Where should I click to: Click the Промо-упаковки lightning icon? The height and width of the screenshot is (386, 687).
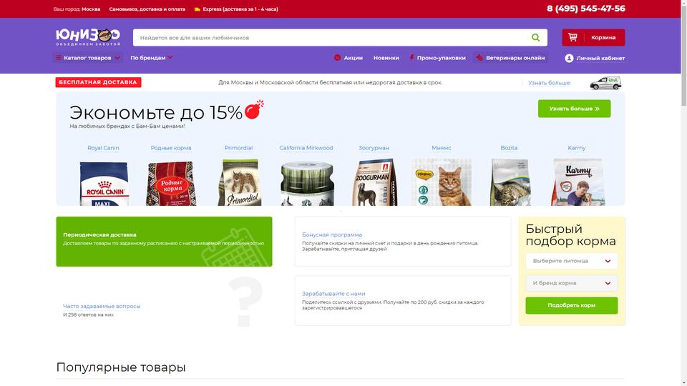click(411, 58)
